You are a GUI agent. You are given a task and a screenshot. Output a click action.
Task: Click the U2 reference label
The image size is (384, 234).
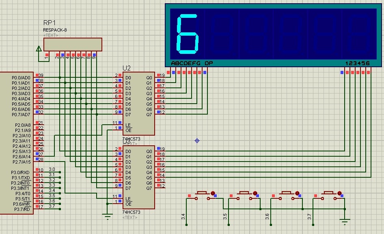click(127, 68)
